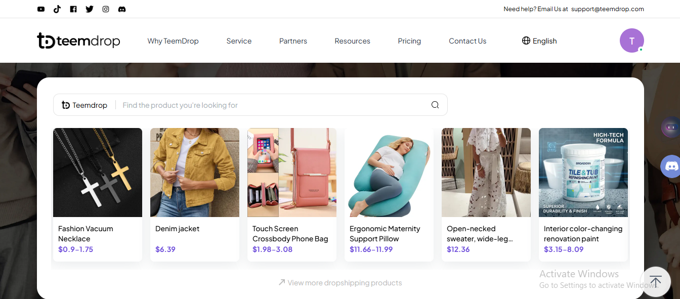This screenshot has width=680, height=299.
Task: Open the chatbot assistant floating icon
Action: point(671,127)
